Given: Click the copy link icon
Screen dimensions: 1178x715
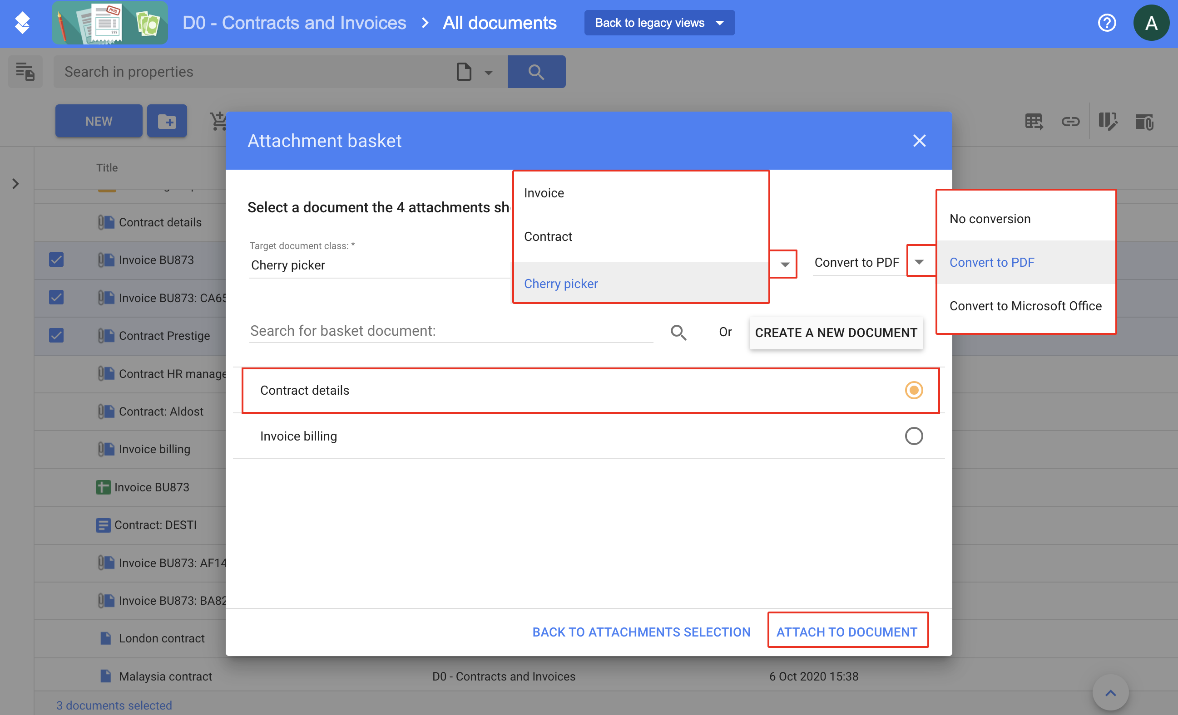Looking at the screenshot, I should tap(1070, 121).
